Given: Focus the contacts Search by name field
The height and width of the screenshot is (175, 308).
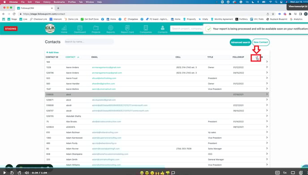Looking at the screenshot, I should (x=89, y=42).
